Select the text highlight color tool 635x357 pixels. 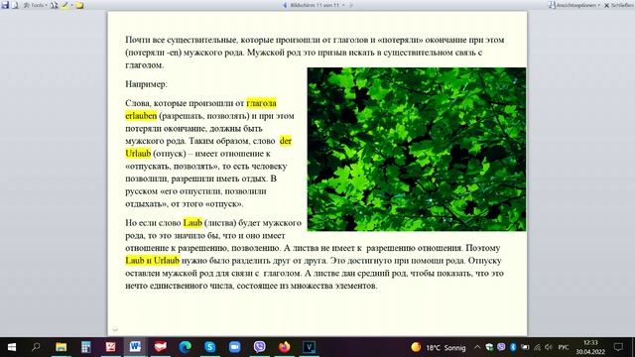64,5
